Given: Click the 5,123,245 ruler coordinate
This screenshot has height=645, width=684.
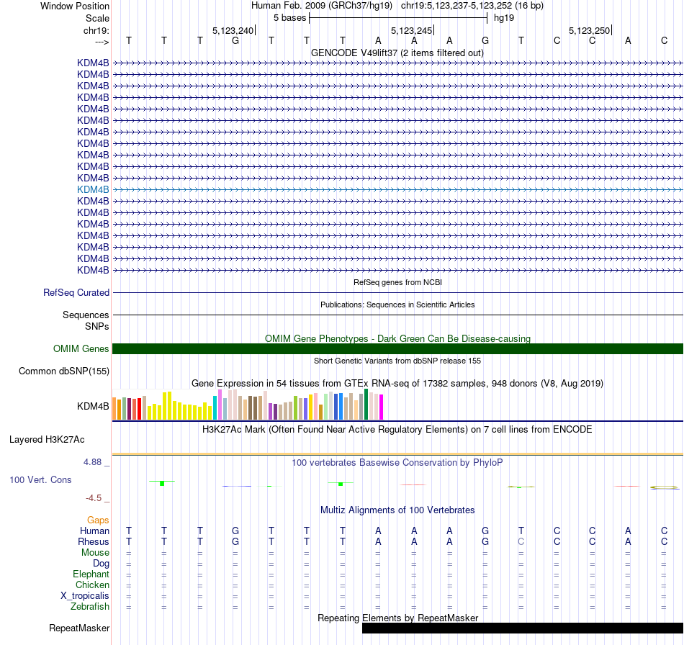Looking at the screenshot, I should tap(411, 30).
